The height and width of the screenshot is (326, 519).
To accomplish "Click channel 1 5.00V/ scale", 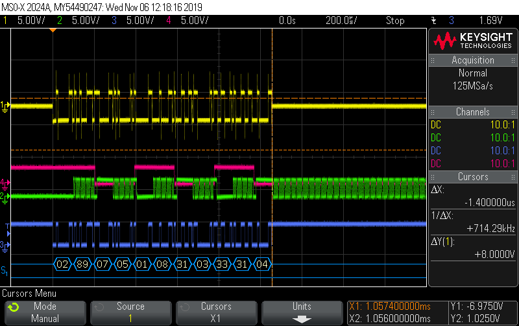I will (31, 21).
